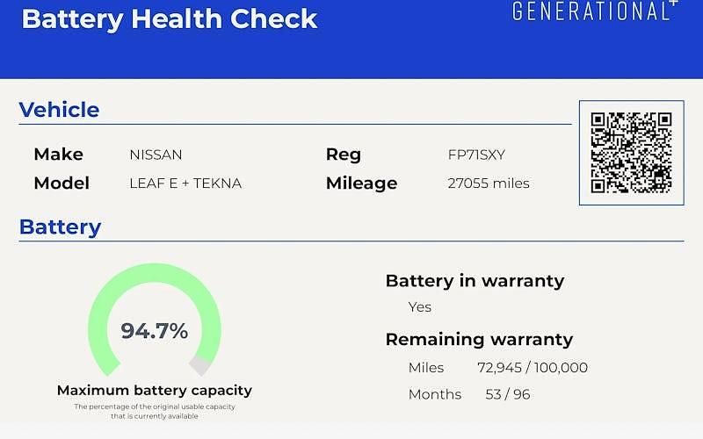The image size is (703, 439).
Task: Click the Maximum battery capacity label
Action: pos(155,390)
